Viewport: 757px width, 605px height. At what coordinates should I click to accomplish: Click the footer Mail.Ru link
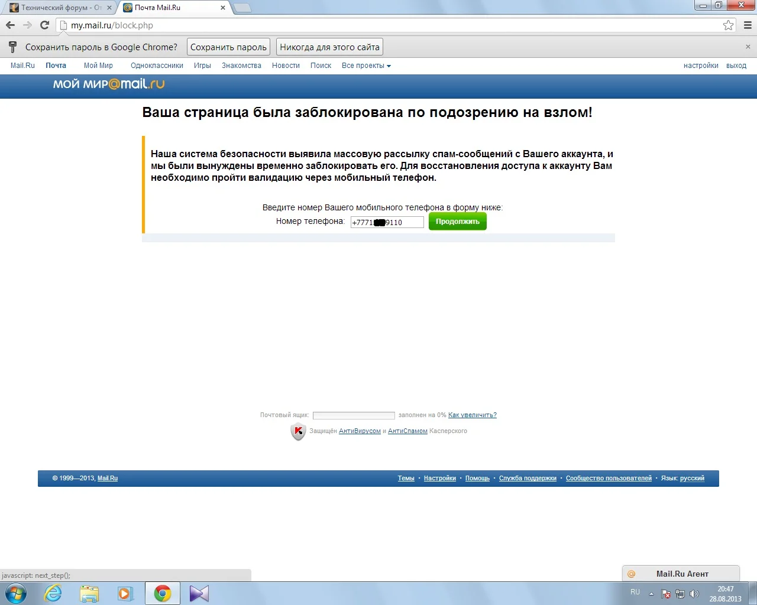click(x=108, y=478)
